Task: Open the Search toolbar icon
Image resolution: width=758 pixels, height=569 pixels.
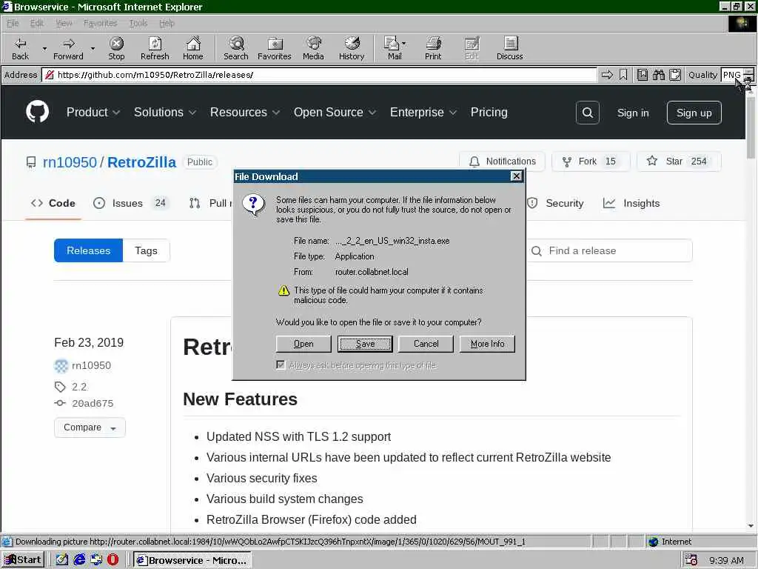Action: click(236, 48)
